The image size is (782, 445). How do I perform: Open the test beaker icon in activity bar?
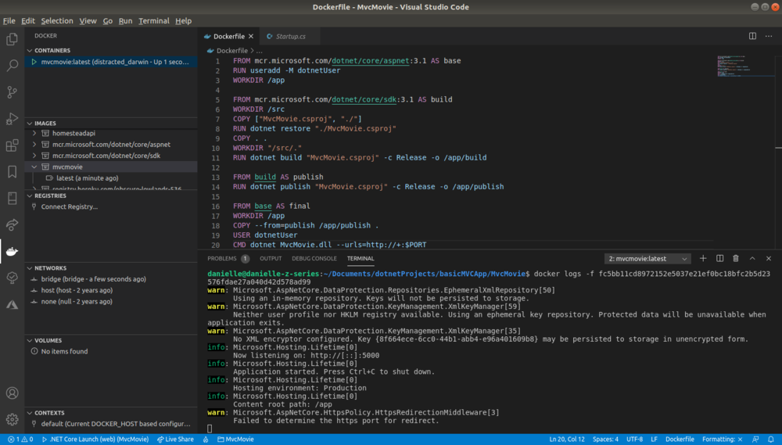click(12, 278)
